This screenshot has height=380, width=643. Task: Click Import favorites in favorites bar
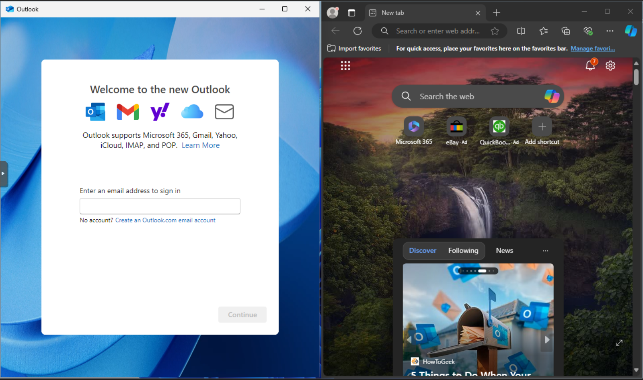pyautogui.click(x=354, y=48)
